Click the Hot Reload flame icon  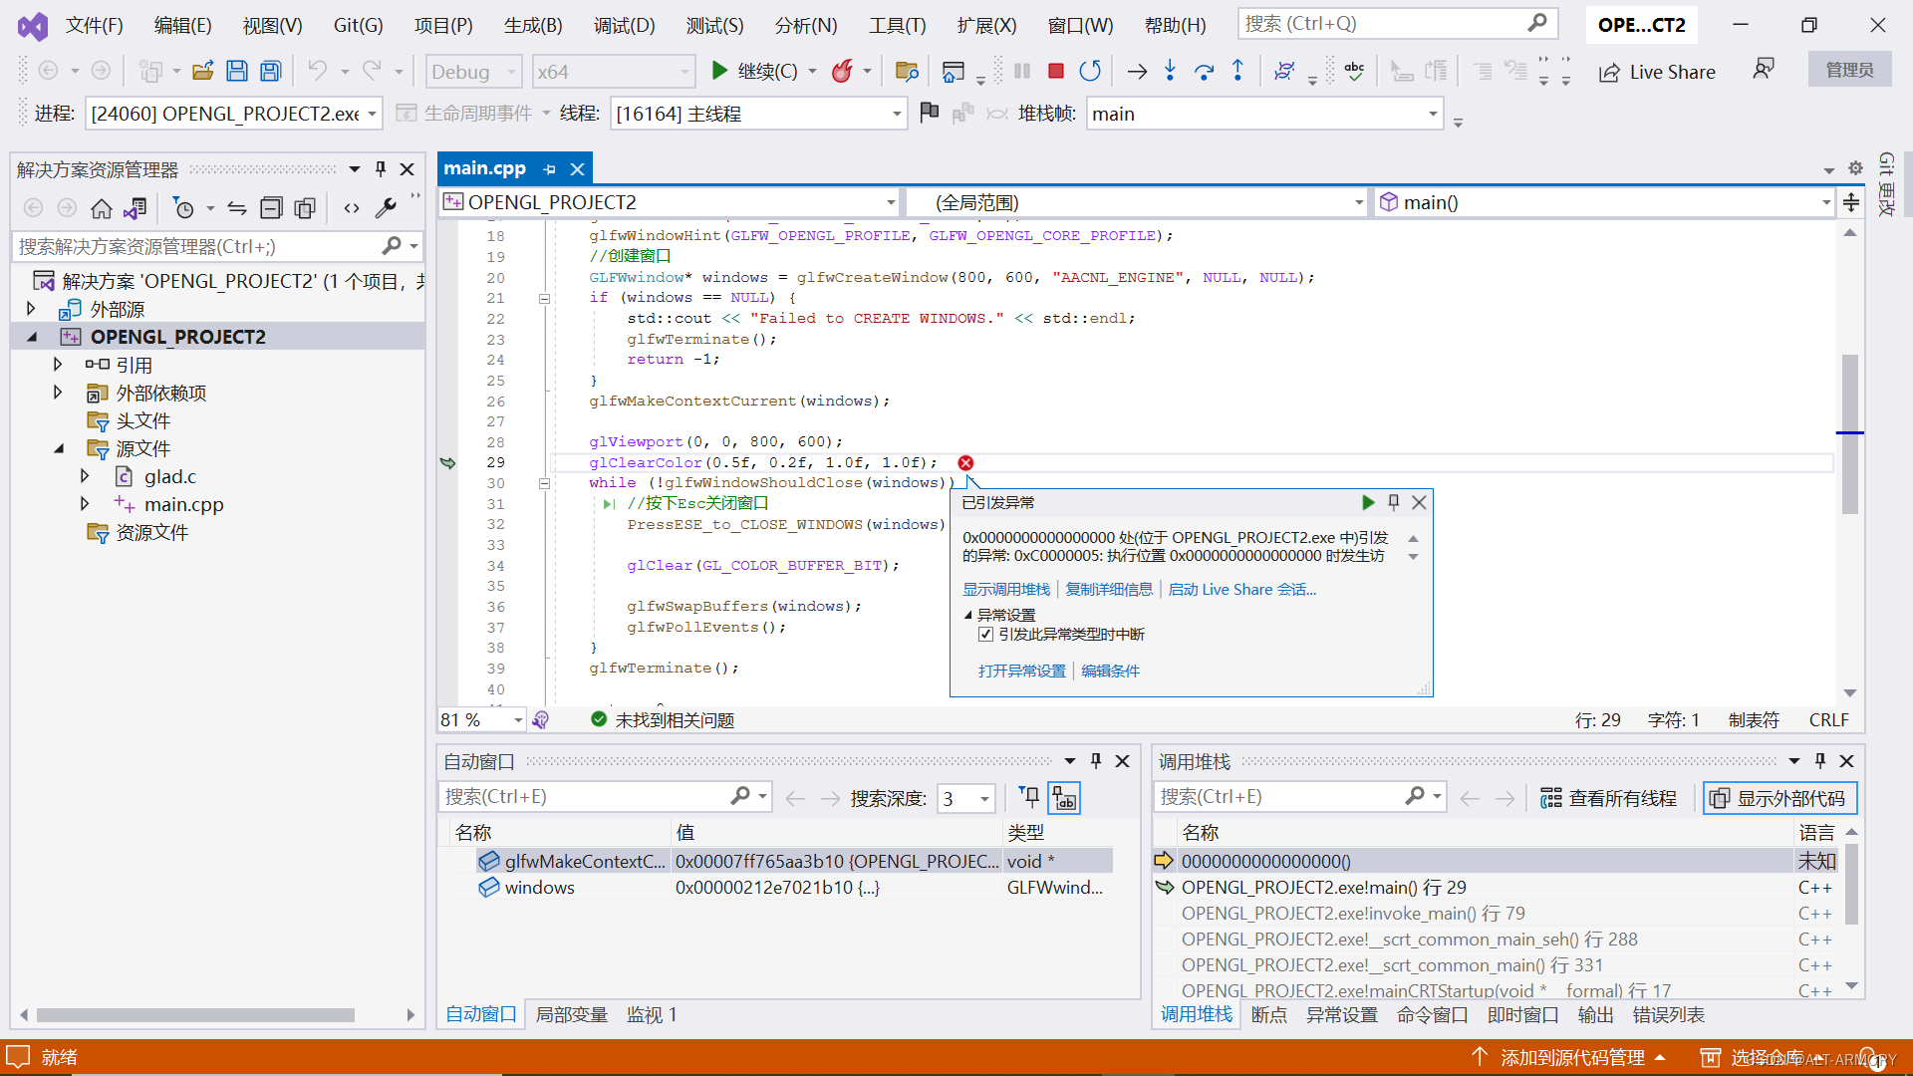pyautogui.click(x=842, y=71)
